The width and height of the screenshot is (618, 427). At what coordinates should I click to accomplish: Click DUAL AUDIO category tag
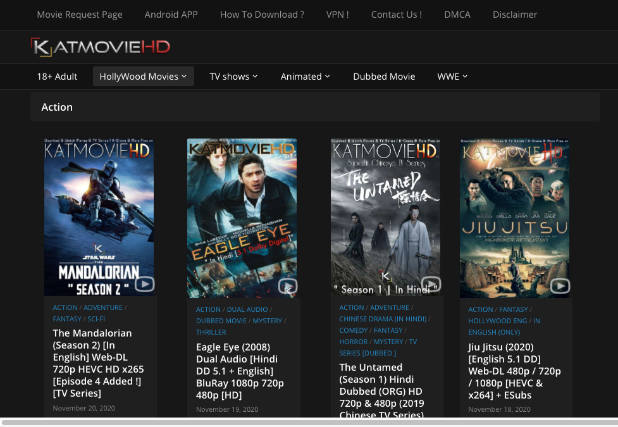pos(247,309)
